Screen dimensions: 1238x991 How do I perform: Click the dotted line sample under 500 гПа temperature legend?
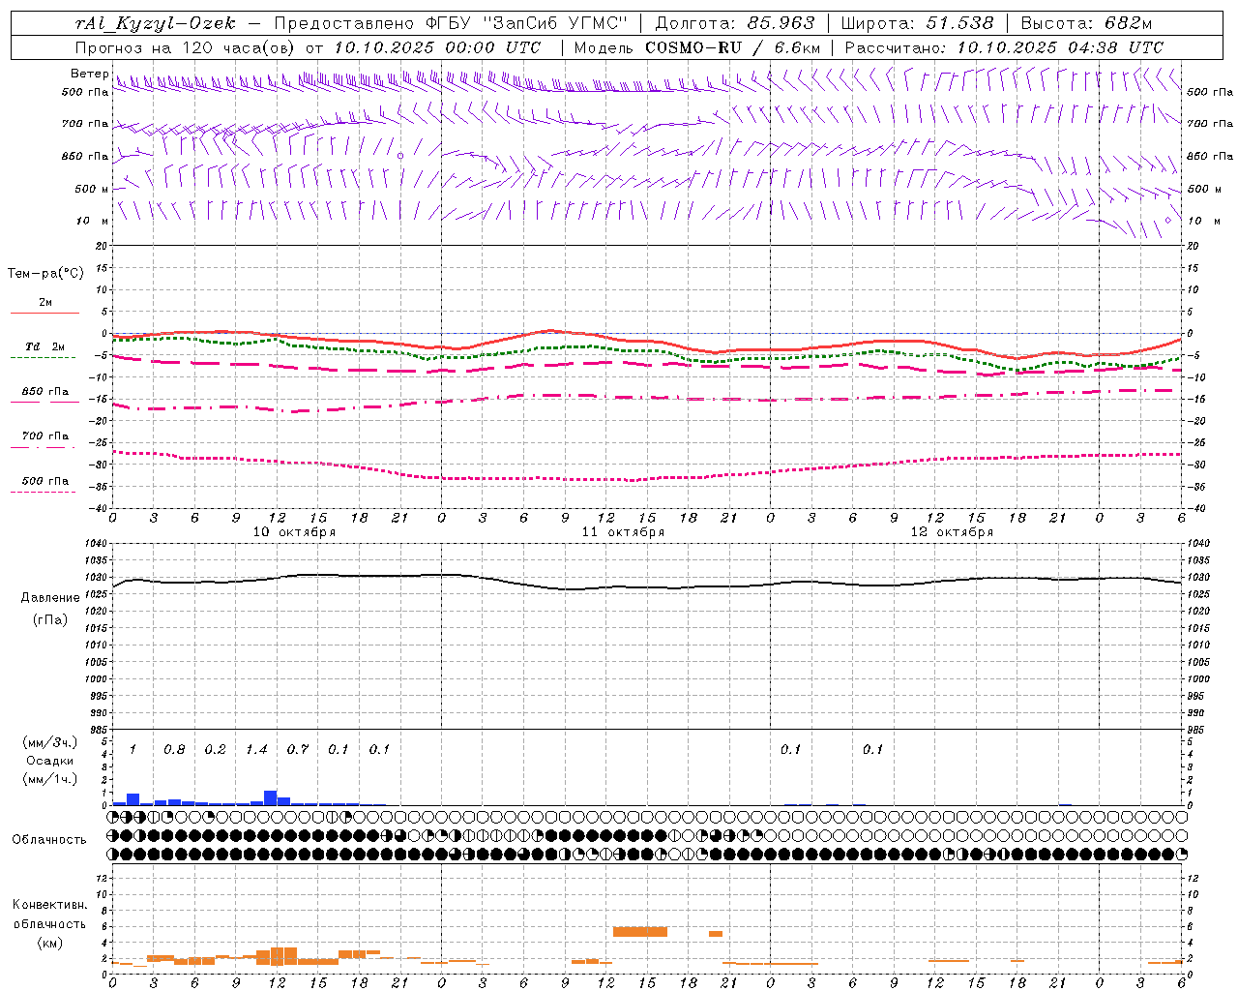click(44, 493)
